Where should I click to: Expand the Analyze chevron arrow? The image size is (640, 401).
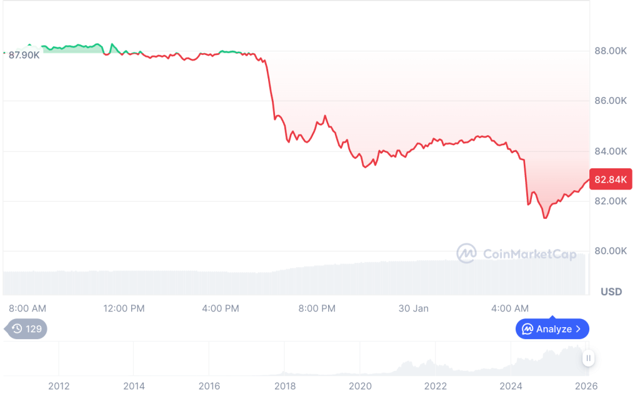tap(579, 328)
